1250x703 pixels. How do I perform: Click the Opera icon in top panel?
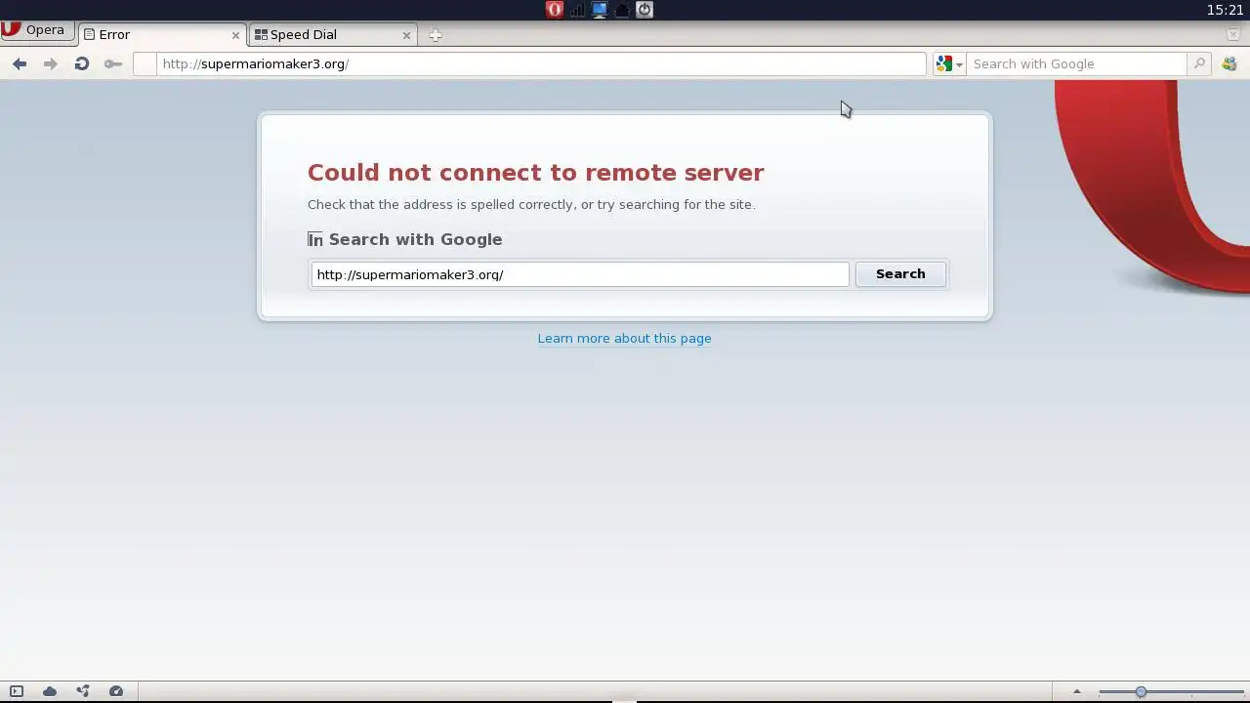point(554,10)
